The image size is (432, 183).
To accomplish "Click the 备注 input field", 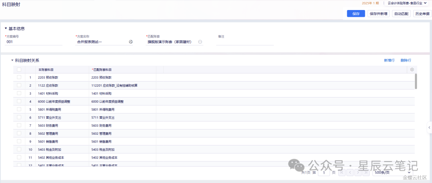I will pyautogui.click(x=245, y=42).
